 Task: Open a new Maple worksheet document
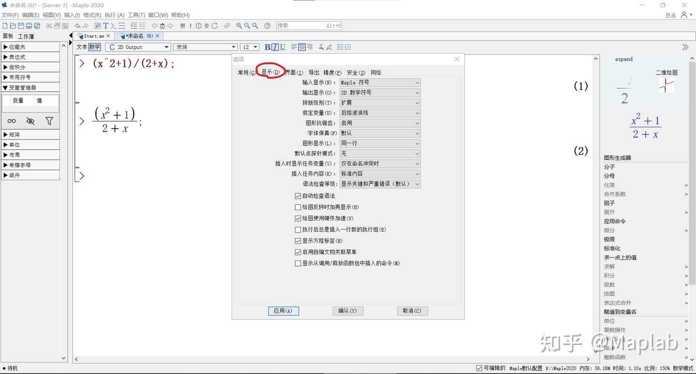pos(5,26)
